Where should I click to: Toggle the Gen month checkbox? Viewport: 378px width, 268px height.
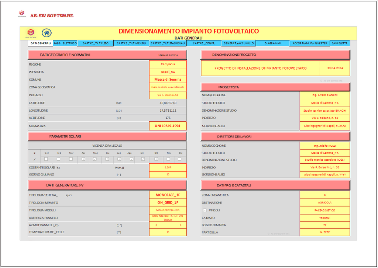[46, 159]
